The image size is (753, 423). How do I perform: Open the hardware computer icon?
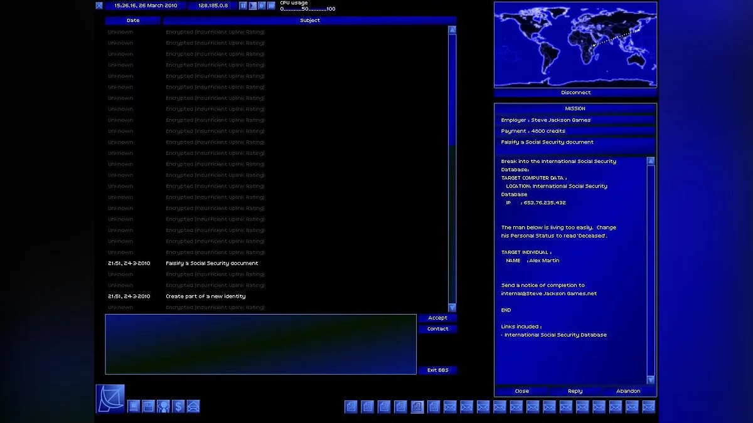click(134, 406)
